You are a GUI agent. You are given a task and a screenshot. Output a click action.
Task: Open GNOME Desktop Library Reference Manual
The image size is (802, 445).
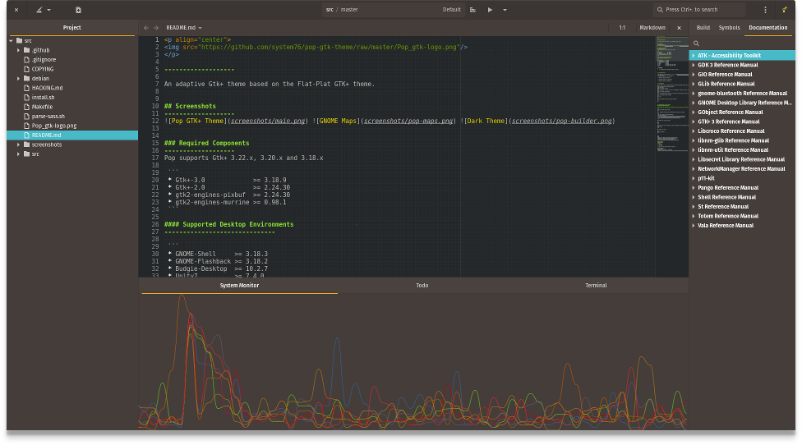(744, 103)
